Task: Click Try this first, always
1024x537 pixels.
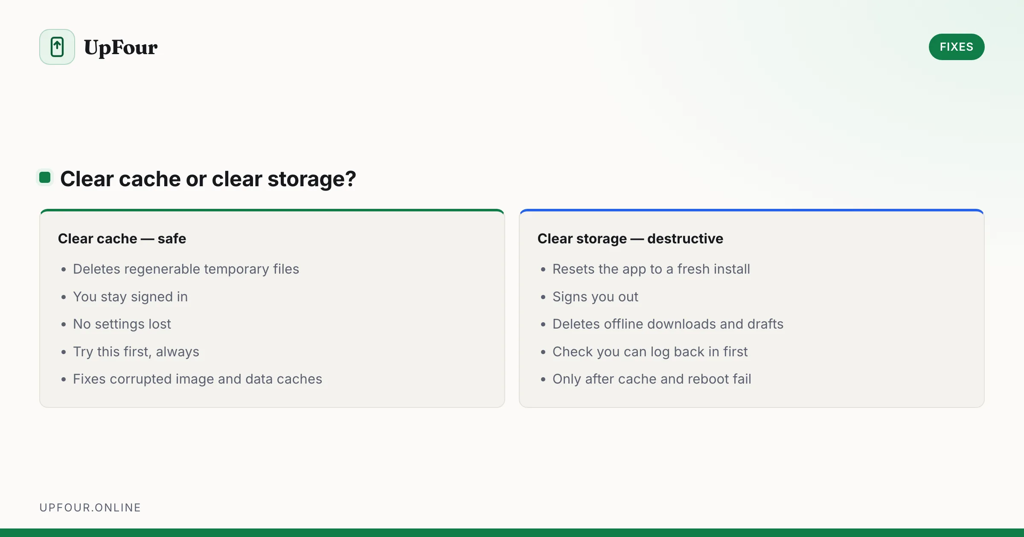Action: tap(136, 352)
